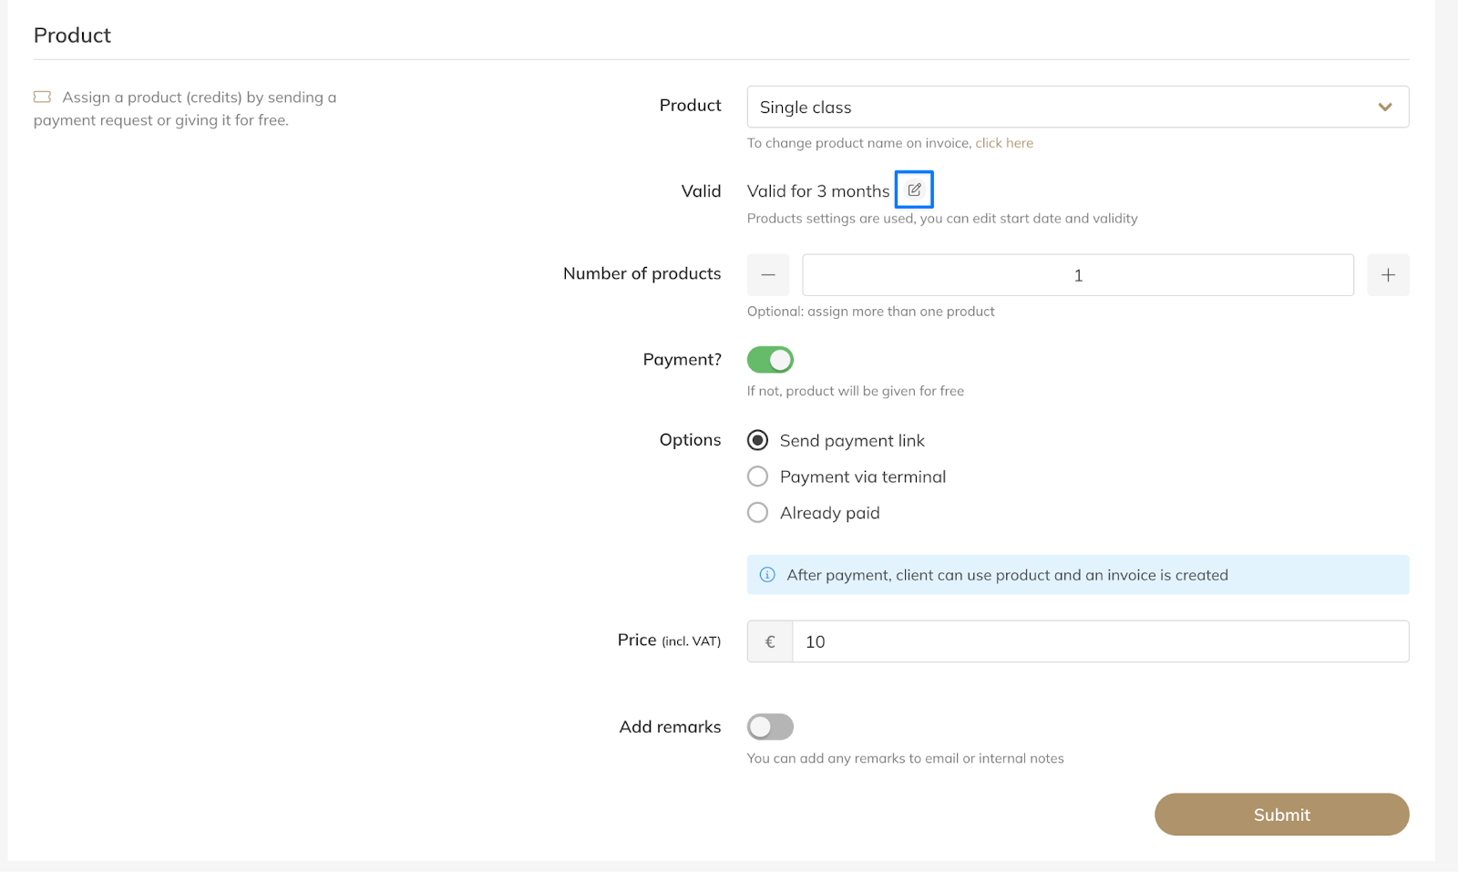Click the 'Valid for 3 months' text

point(817,191)
